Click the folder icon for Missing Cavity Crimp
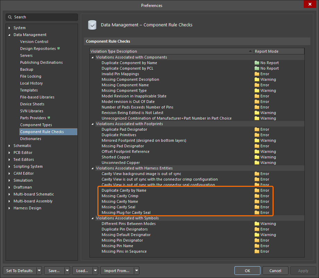This screenshot has height=278, width=319. click(x=257, y=196)
